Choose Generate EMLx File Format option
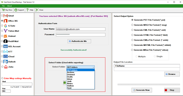Image resolution: width=183 pixels, height=96 pixels. [x=132, y=40]
